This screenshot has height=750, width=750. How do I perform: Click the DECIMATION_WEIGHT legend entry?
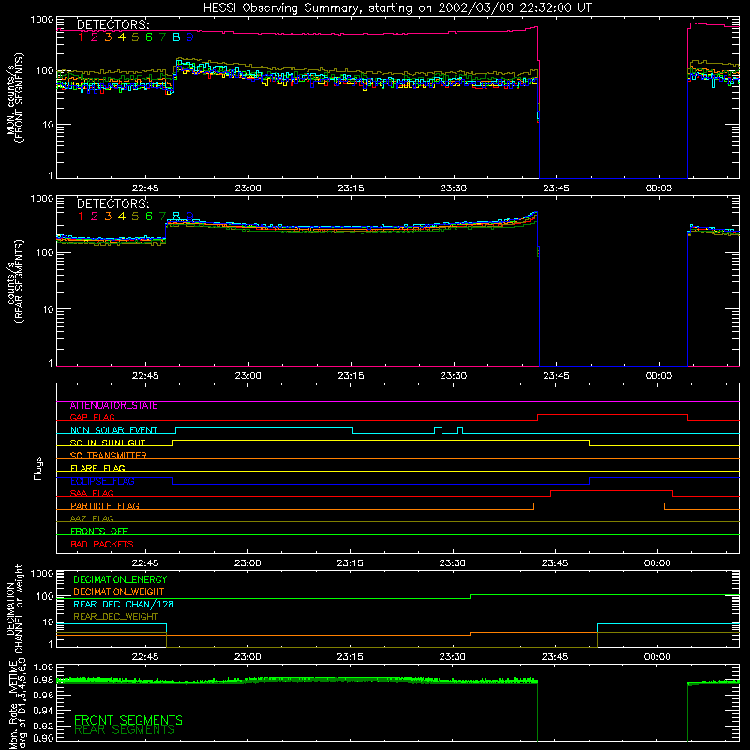[119, 592]
